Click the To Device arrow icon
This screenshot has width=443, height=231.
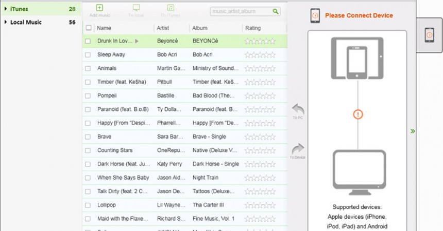click(x=298, y=149)
